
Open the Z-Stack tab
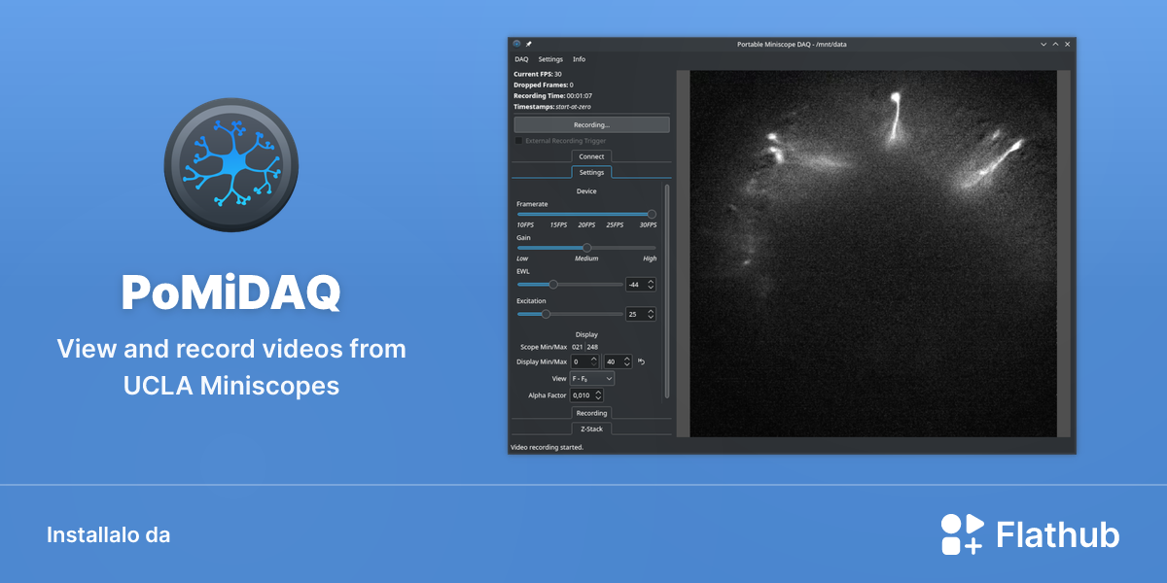(x=591, y=429)
